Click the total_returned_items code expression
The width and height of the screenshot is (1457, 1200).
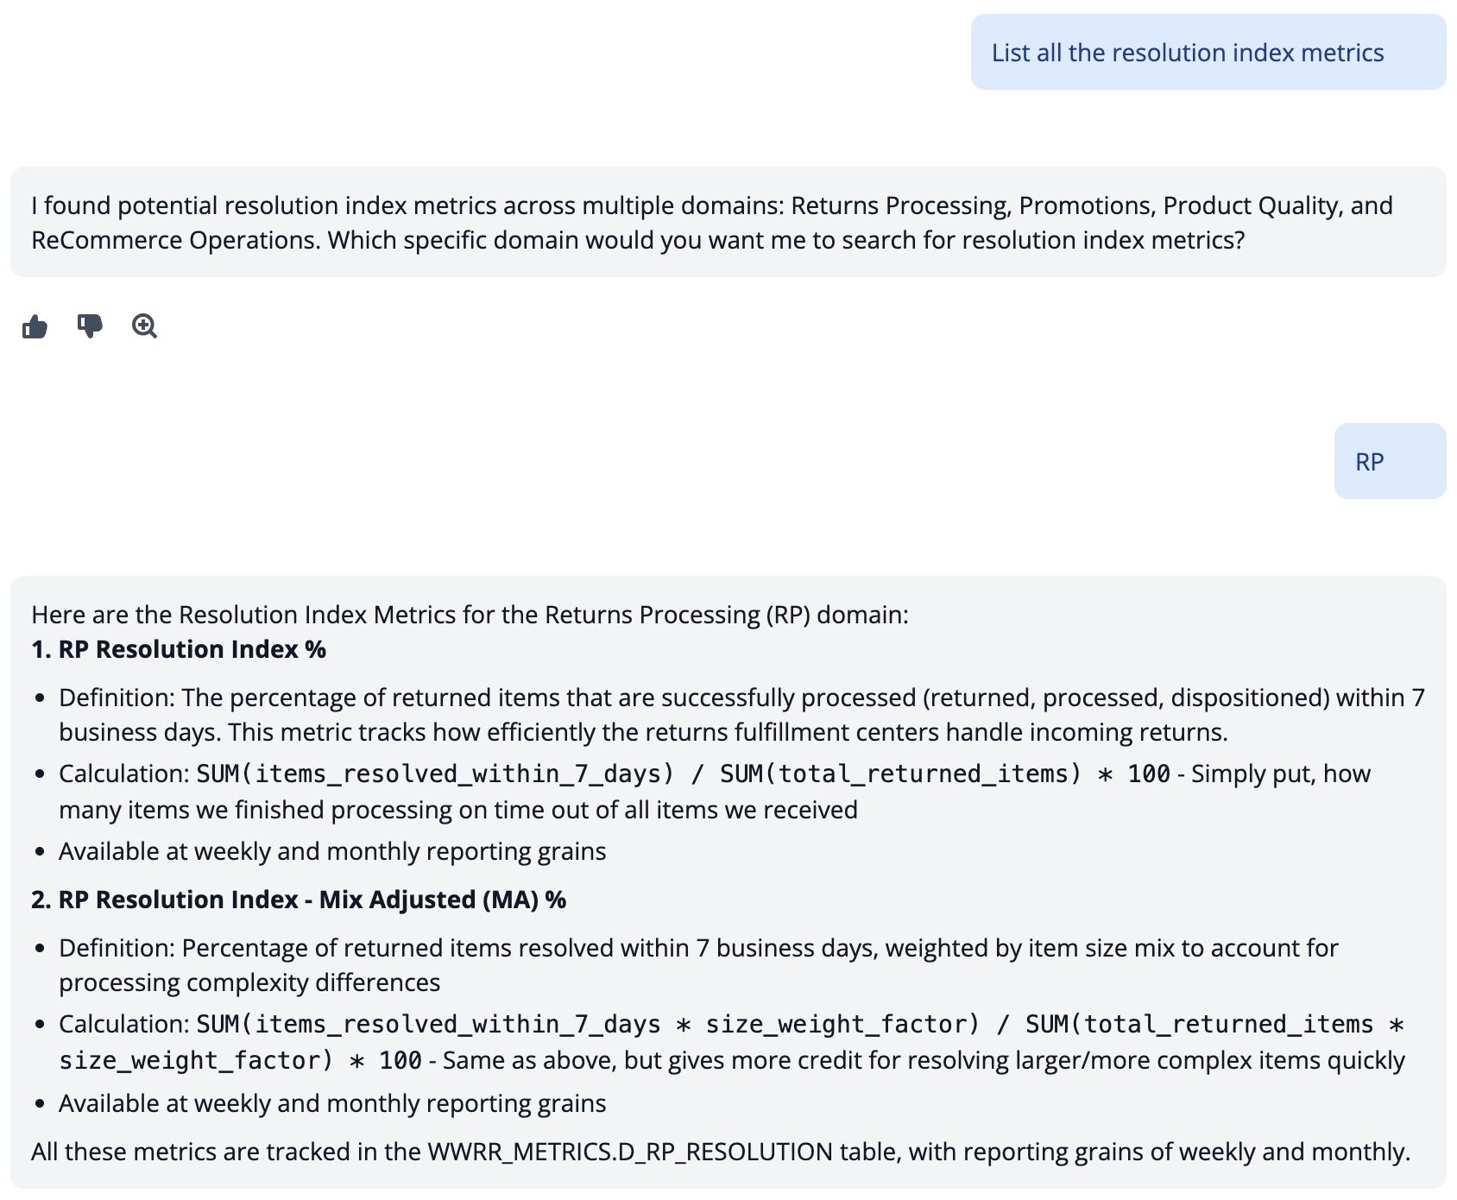click(x=899, y=774)
